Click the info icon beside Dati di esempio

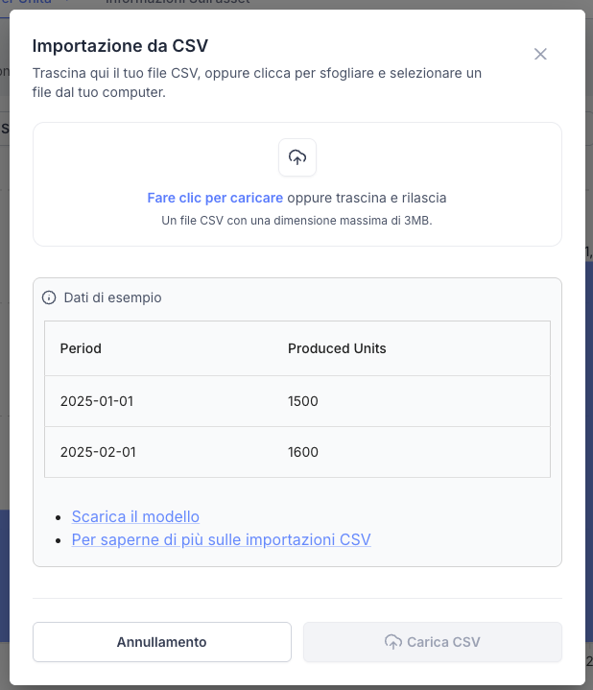pos(49,297)
